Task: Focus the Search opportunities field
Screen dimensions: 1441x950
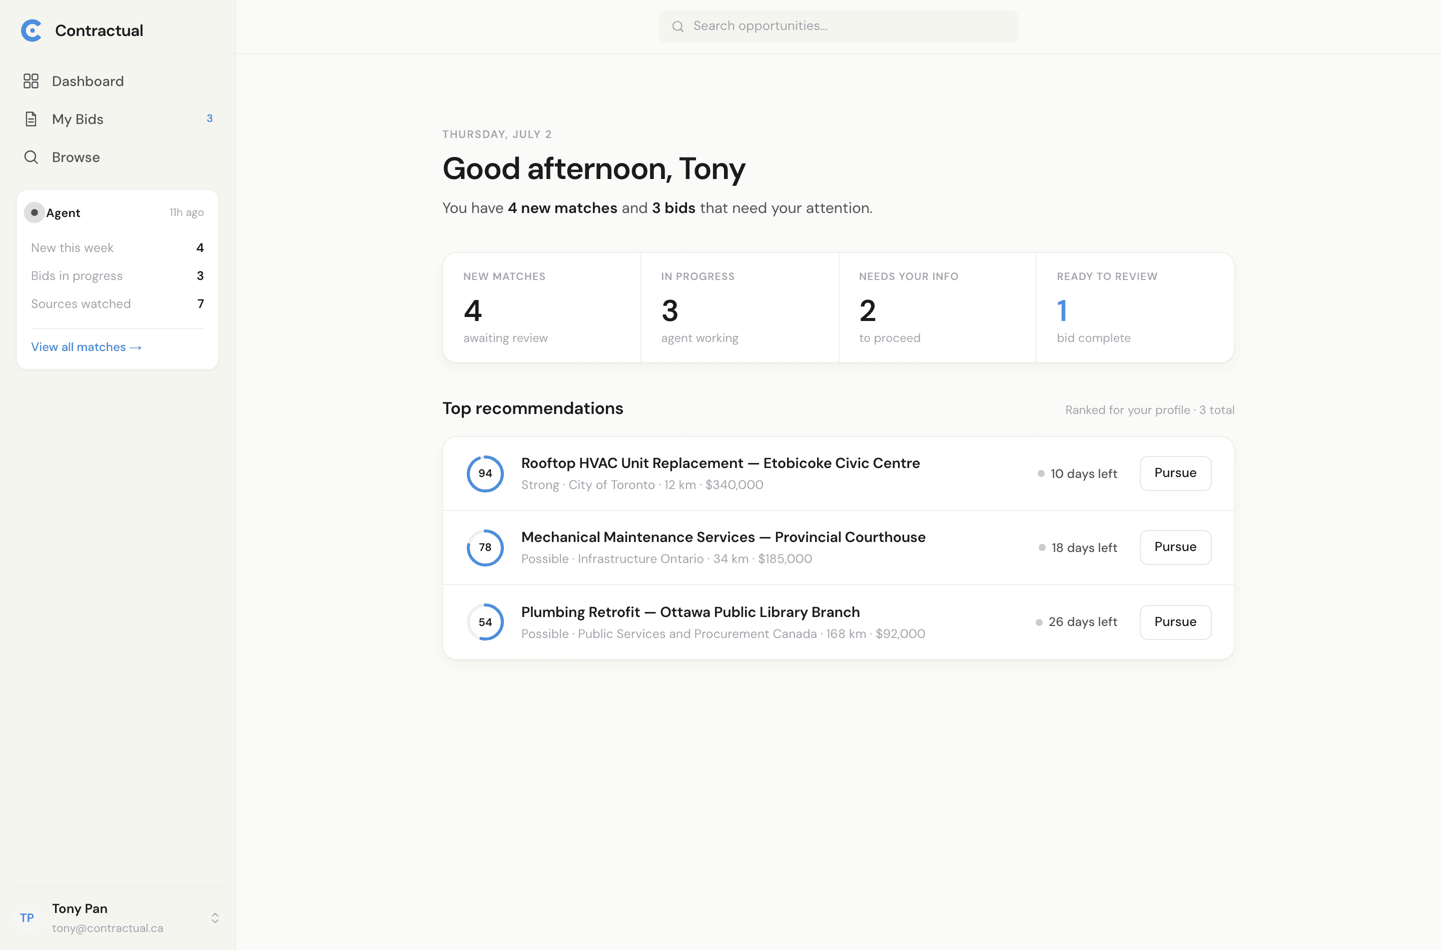Action: click(x=838, y=26)
